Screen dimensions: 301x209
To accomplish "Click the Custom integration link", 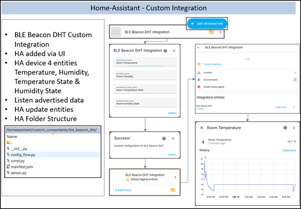I will point(212,65).
